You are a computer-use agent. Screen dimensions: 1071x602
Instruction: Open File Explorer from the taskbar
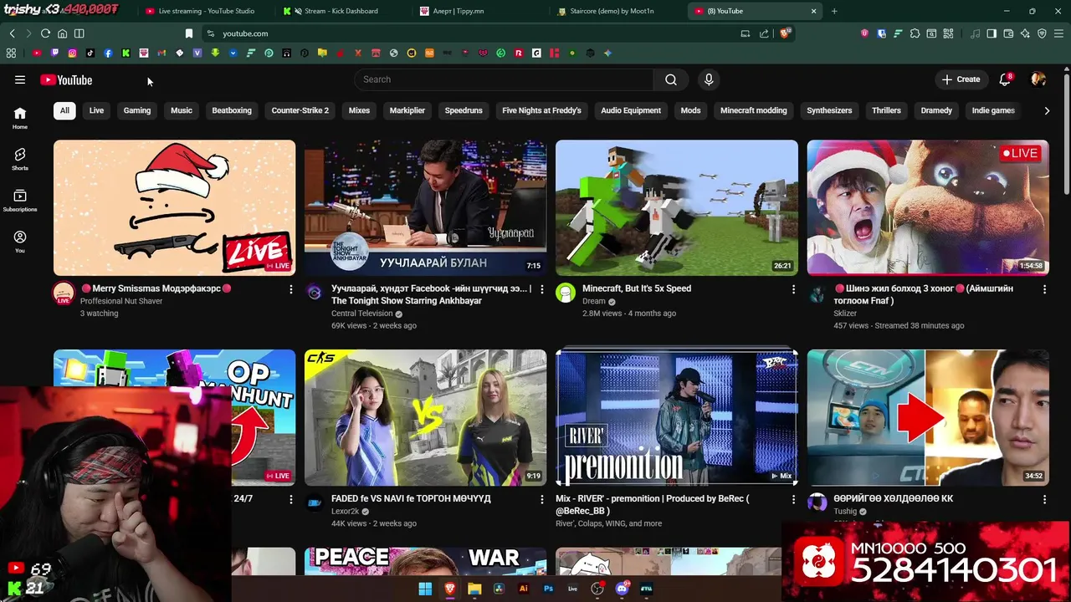pyautogui.click(x=474, y=589)
